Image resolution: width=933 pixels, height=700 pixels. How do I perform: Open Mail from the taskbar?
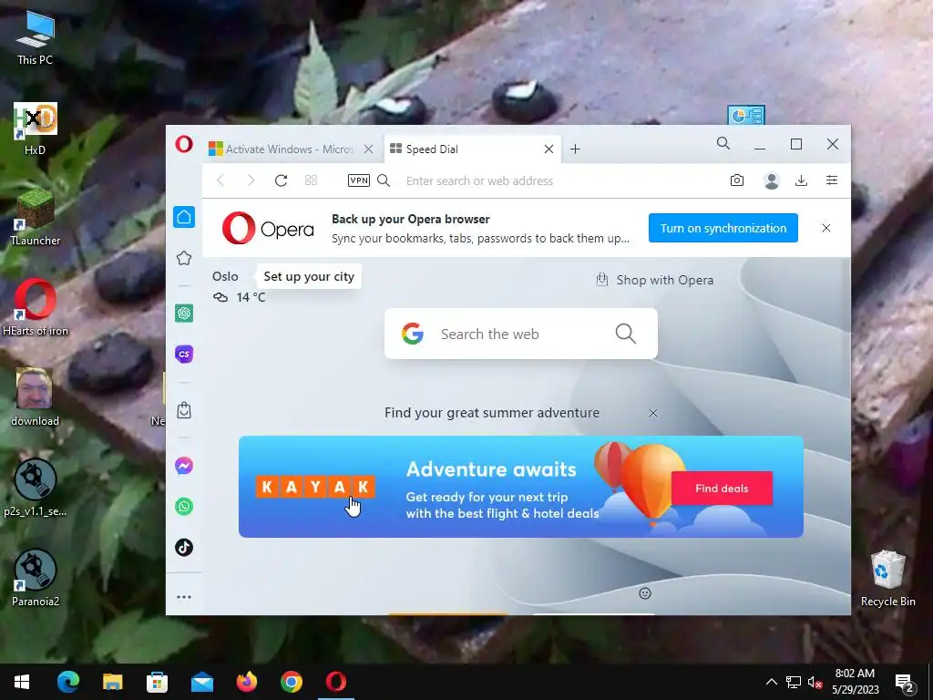click(201, 682)
